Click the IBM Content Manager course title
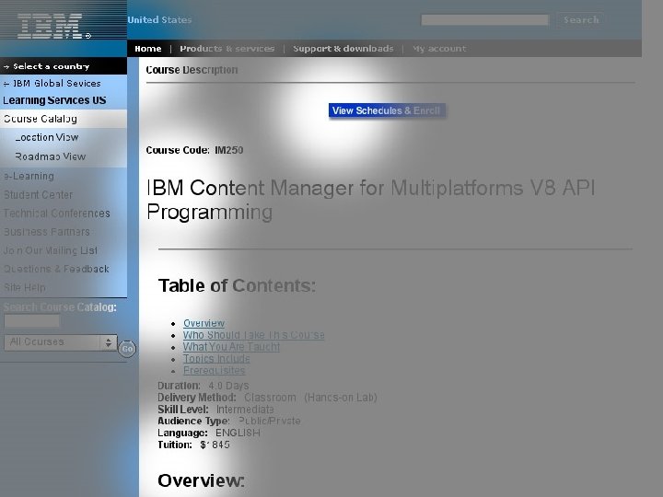 (371, 200)
